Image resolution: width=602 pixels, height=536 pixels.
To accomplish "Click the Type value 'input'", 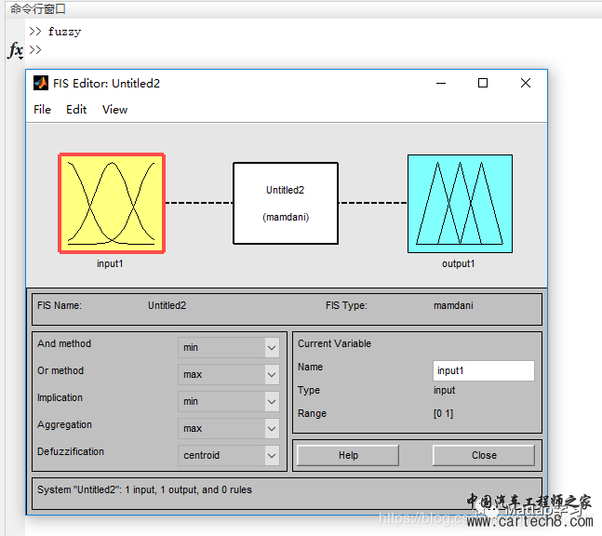I will [444, 391].
